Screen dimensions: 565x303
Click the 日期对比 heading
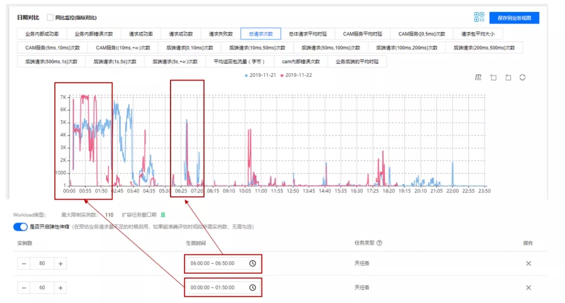[28, 17]
